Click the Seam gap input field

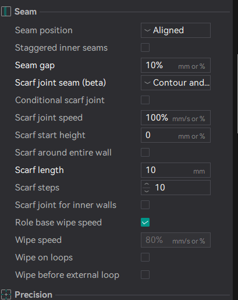pos(176,65)
